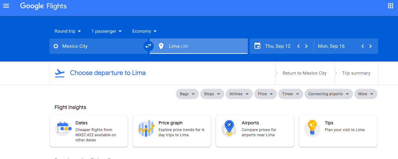Click the calendar Dates card icon
Screen dimensions: 398x159
pyautogui.click(x=63, y=129)
